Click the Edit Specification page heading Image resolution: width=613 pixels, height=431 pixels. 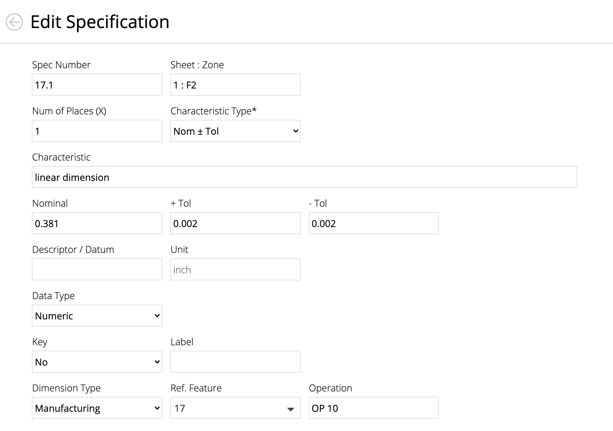click(x=100, y=22)
